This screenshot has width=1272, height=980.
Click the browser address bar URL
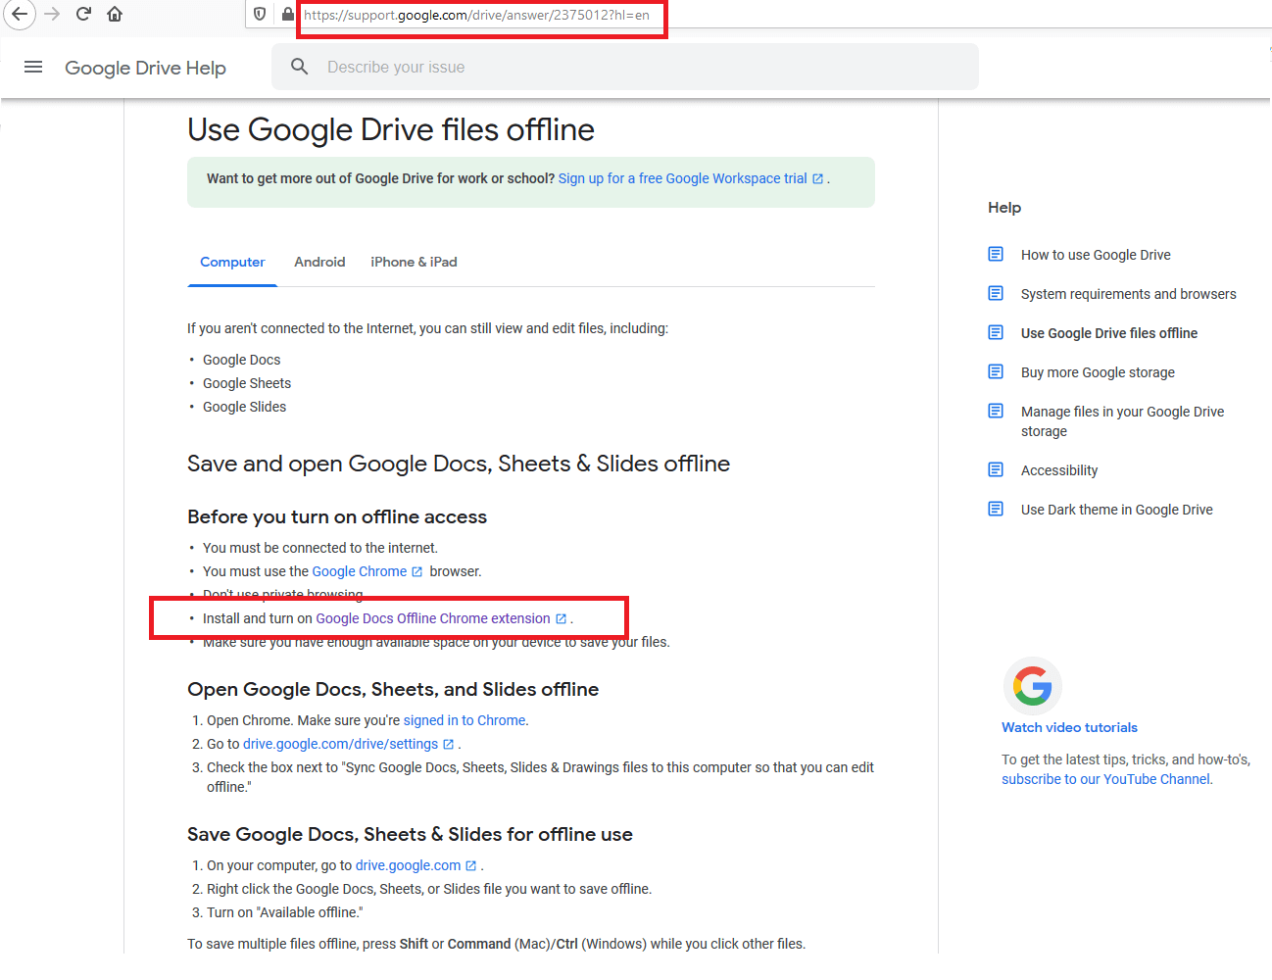(477, 15)
